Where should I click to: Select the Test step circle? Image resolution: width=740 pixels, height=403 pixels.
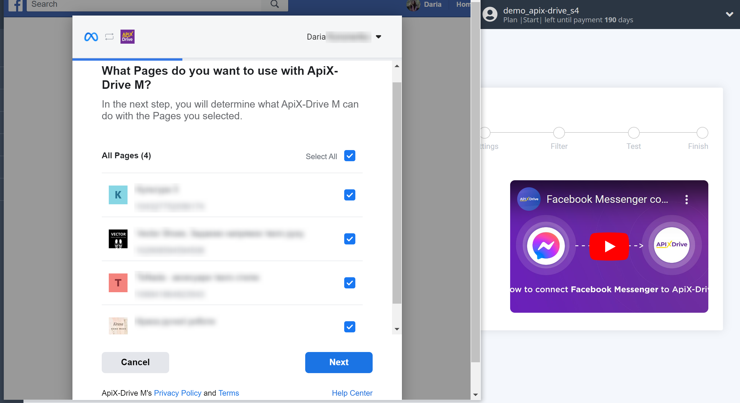pyautogui.click(x=634, y=133)
